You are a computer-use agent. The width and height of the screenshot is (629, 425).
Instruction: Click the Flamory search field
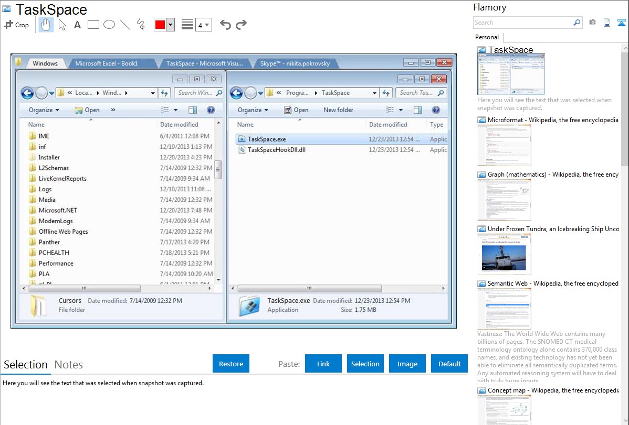523,23
